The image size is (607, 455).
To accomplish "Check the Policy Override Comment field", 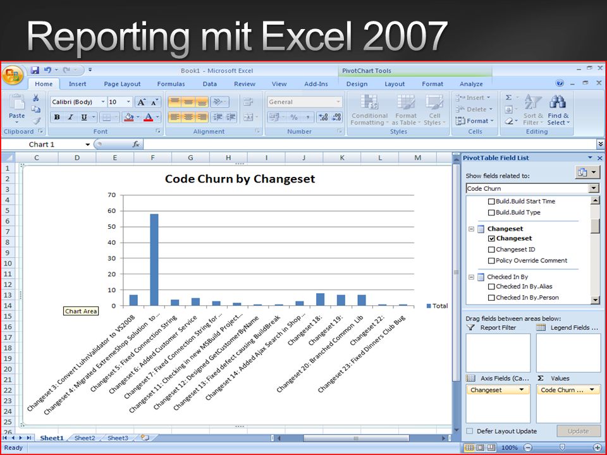I will point(491,261).
